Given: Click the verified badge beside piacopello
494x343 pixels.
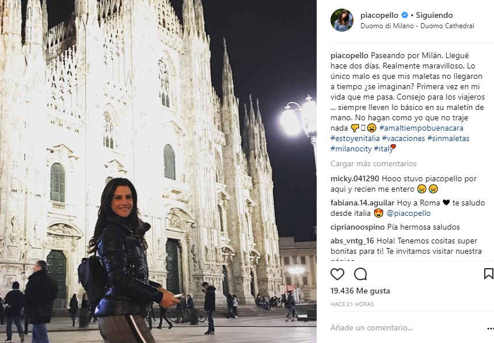Looking at the screenshot, I should click(x=405, y=15).
